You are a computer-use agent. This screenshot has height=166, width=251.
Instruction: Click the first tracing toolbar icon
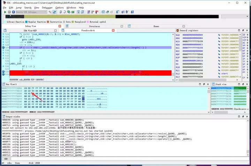[x=103, y=12]
